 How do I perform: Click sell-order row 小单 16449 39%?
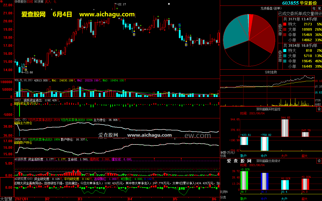[x=302, y=66]
